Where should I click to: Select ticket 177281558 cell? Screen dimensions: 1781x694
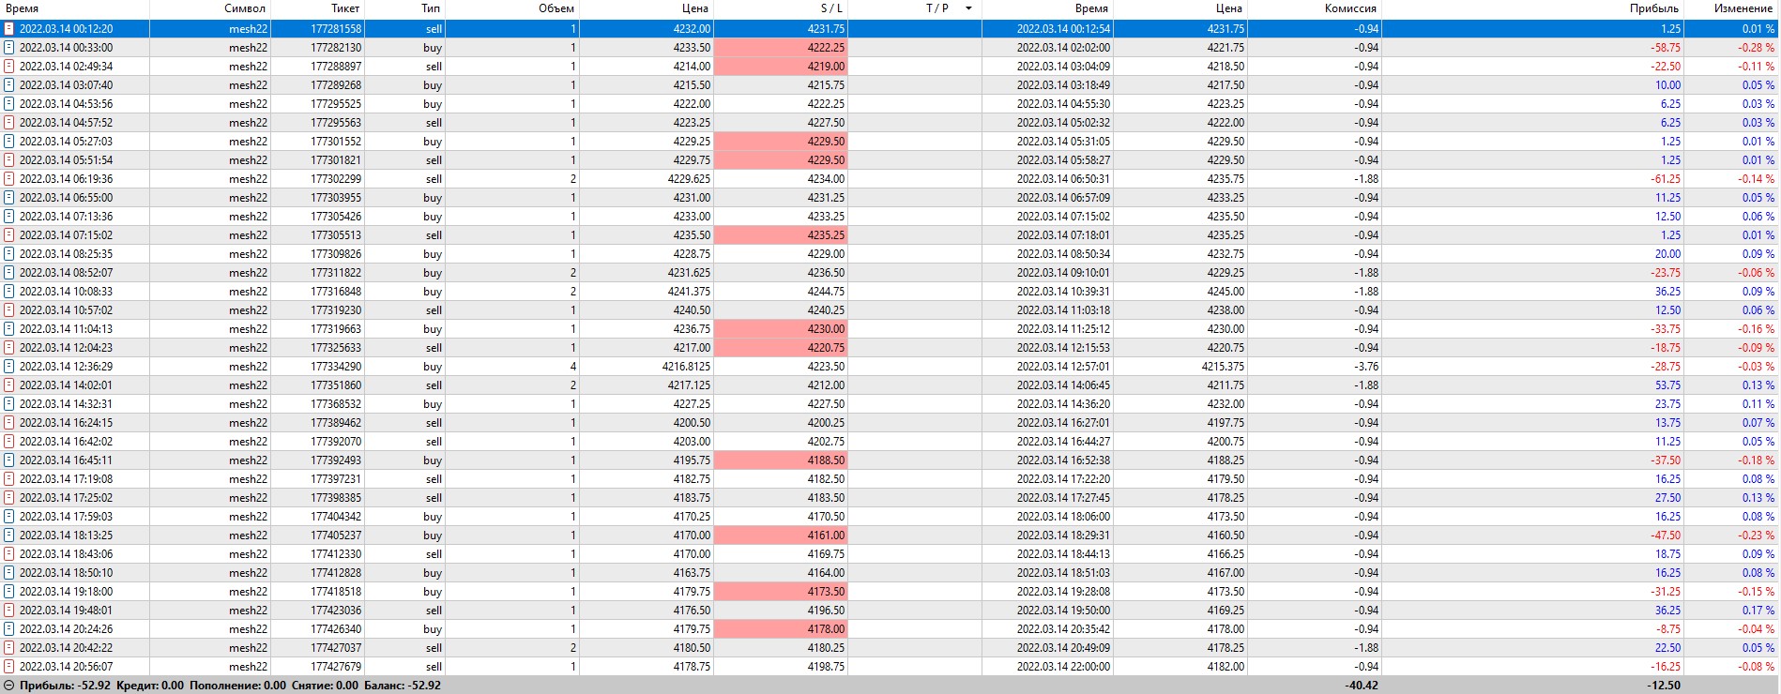point(336,29)
